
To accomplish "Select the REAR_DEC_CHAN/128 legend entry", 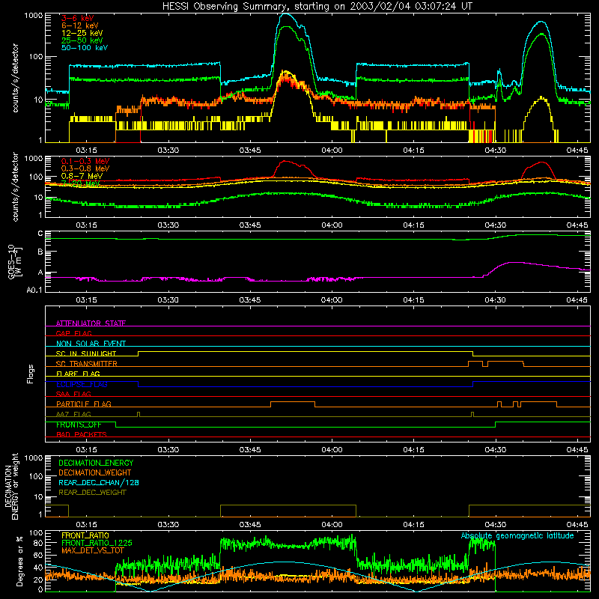I will [x=99, y=482].
